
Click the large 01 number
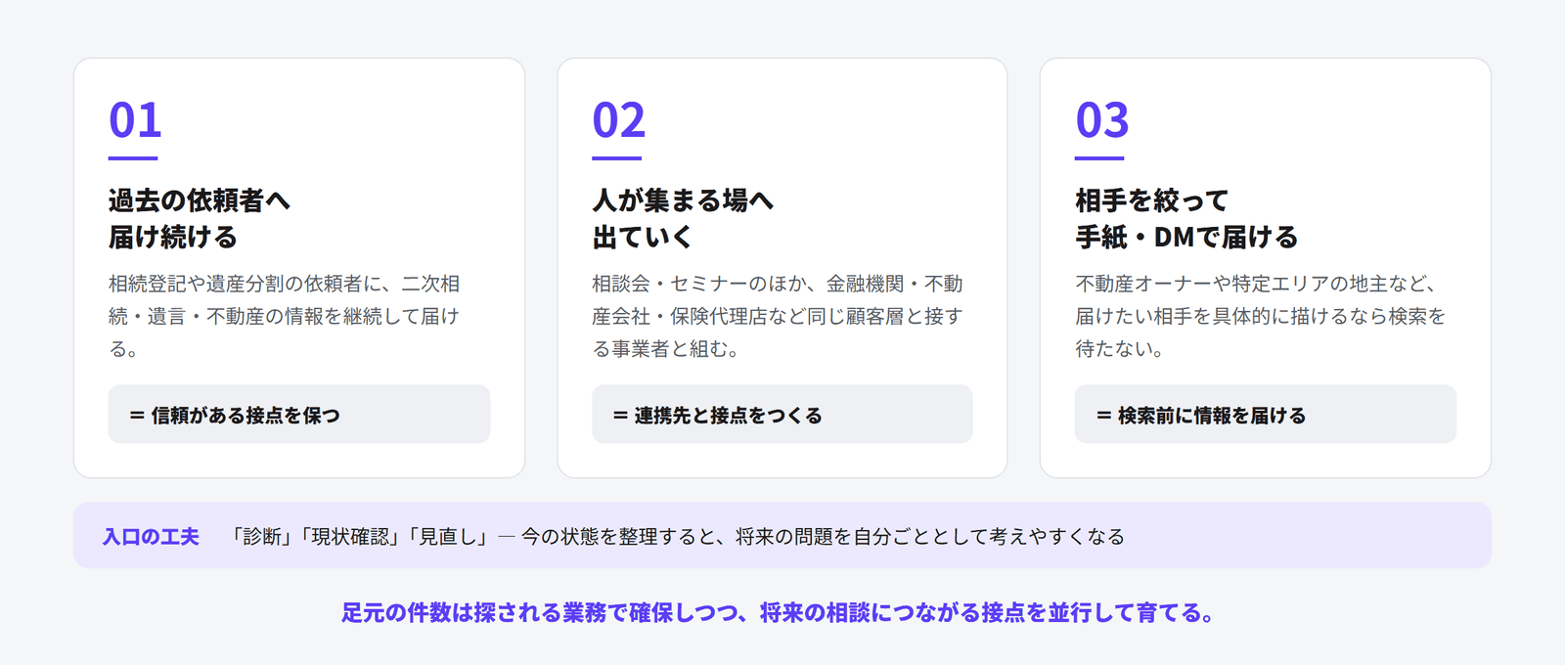point(135,120)
